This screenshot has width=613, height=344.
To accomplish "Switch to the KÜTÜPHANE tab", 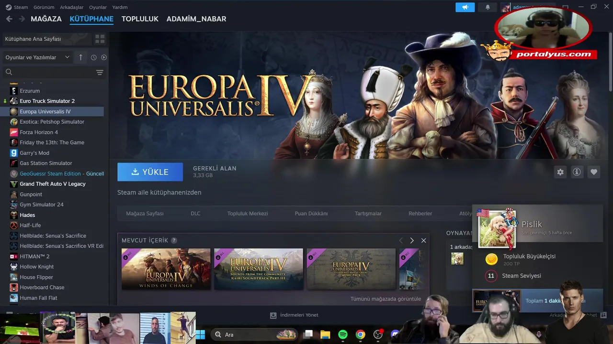I will tap(91, 19).
